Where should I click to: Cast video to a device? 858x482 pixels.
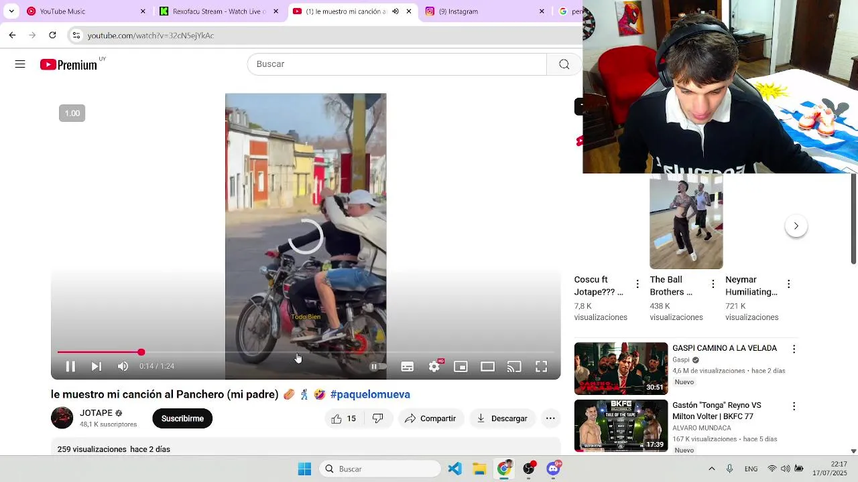[x=514, y=366]
